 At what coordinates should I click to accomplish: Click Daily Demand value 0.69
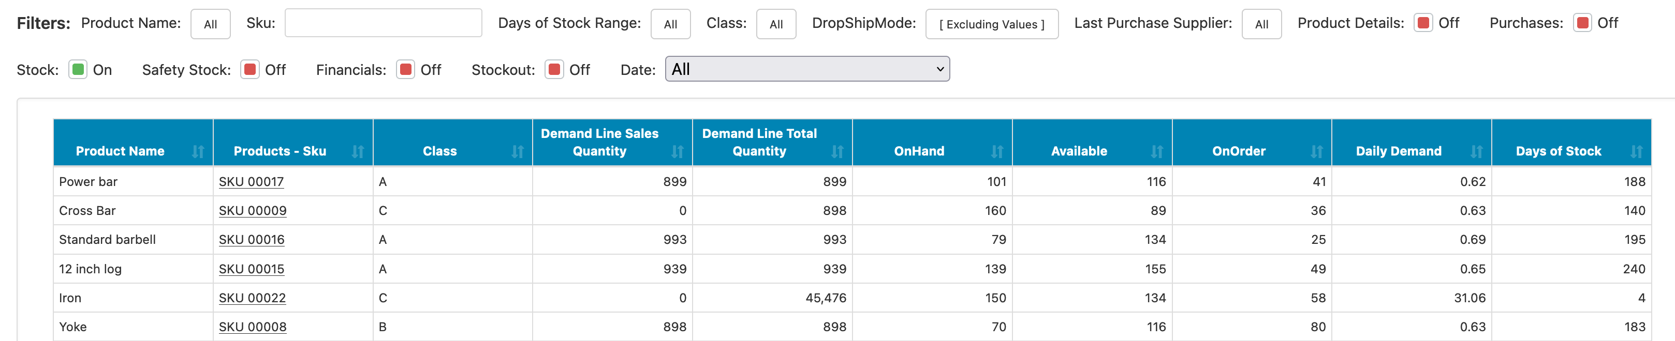coord(1473,240)
